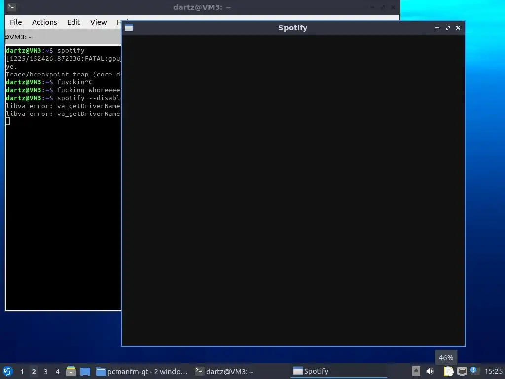The width and height of the screenshot is (505, 379).
Task: Click the terminal cursor block
Action: point(8,121)
